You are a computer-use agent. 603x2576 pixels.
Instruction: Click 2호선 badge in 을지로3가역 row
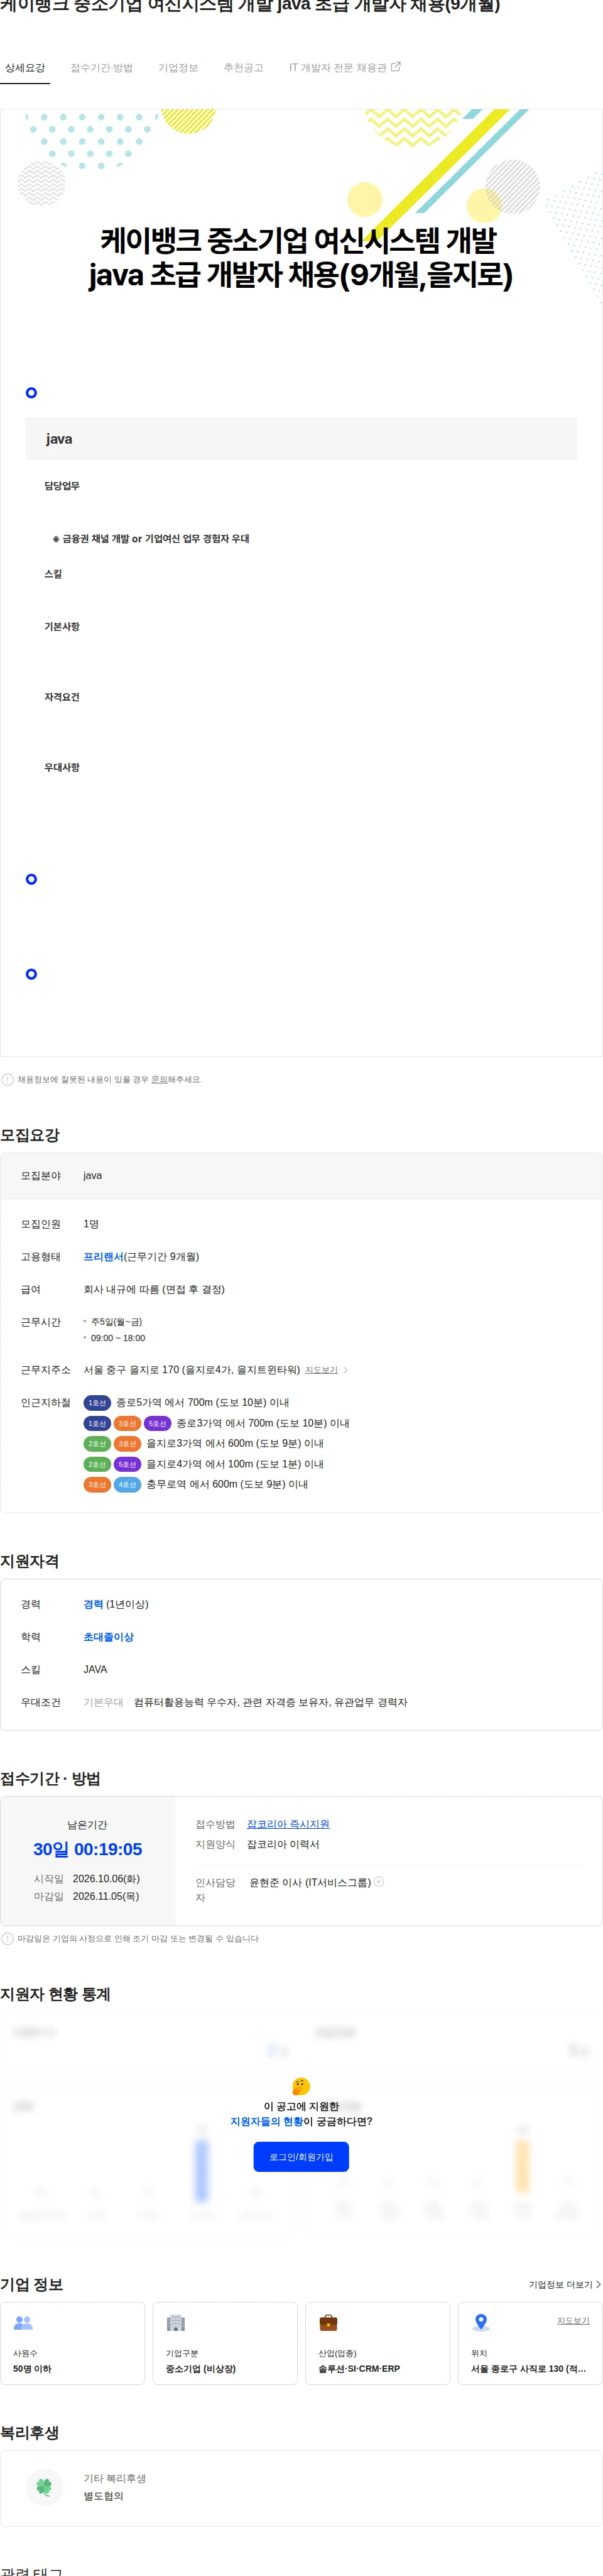[97, 1443]
